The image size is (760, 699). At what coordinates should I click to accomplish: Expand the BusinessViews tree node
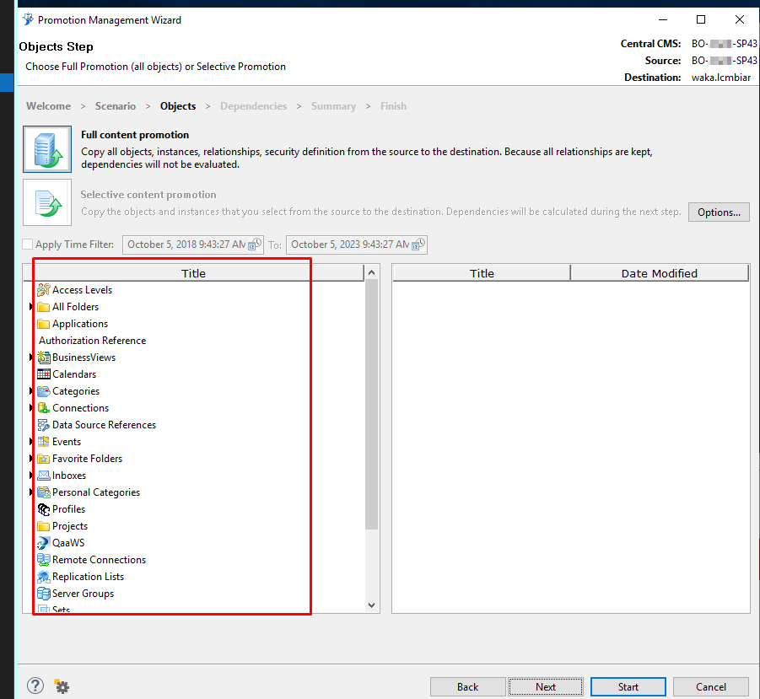click(x=31, y=358)
